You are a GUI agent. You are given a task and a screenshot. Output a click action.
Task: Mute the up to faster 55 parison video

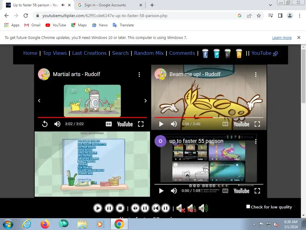tap(174, 191)
